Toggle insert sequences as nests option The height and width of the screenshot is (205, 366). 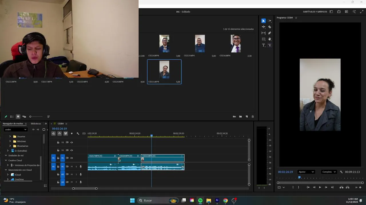[x=53, y=133]
